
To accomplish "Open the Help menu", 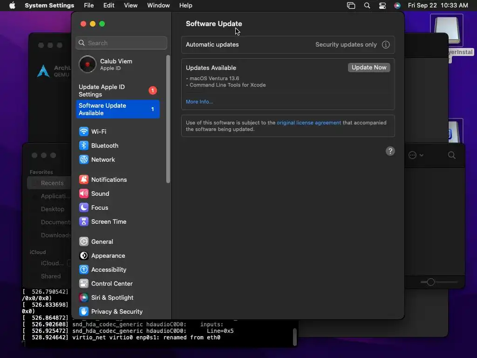I will [185, 6].
